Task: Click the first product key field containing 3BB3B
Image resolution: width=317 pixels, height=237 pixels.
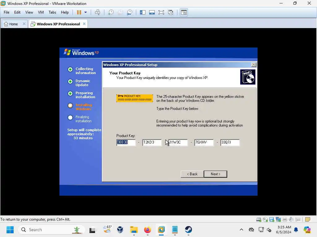Action: [x=126, y=142]
